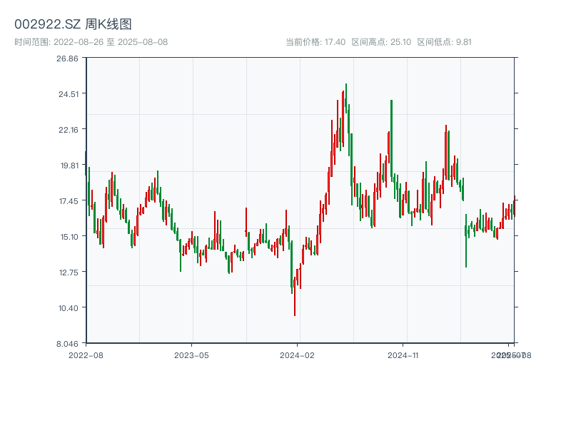Select the 时间范围 date range text
The image size is (571, 428).
[x=91, y=42]
